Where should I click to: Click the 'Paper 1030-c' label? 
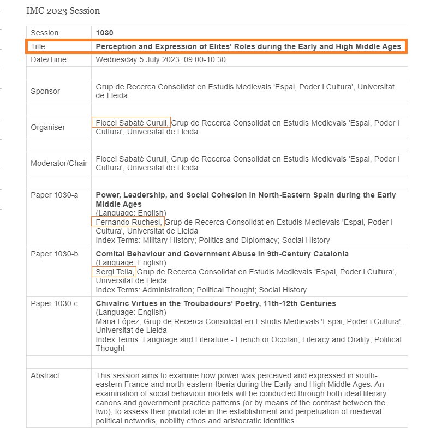[54, 303]
